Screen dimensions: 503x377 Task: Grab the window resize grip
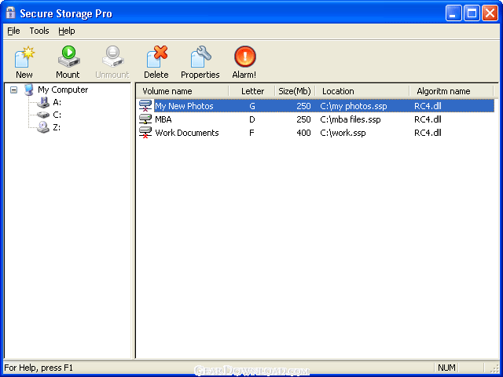coord(496,369)
